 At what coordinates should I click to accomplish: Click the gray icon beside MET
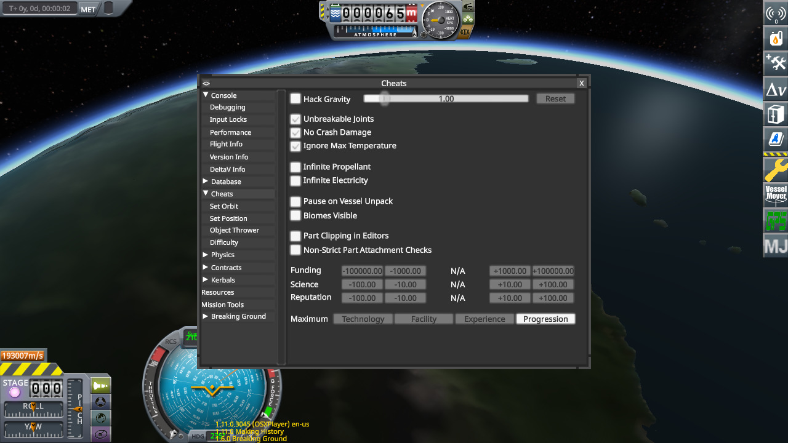tap(108, 8)
